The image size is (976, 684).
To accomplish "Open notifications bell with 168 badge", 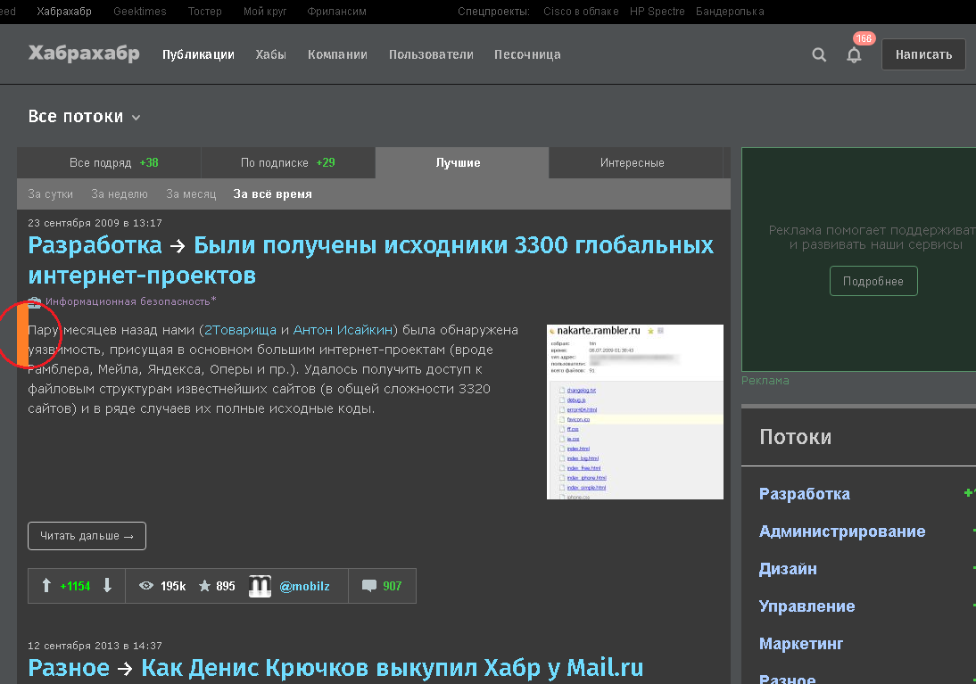I will pos(854,54).
